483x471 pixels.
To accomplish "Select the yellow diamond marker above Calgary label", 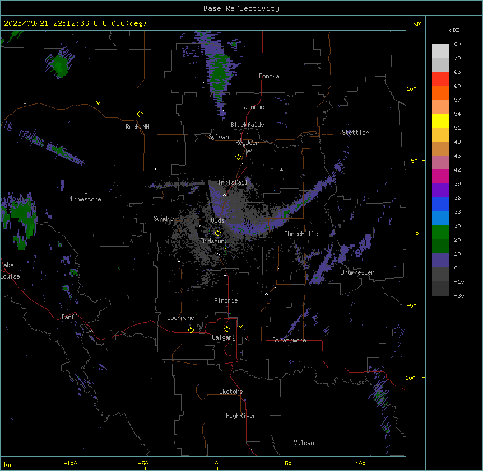I will pos(227,329).
